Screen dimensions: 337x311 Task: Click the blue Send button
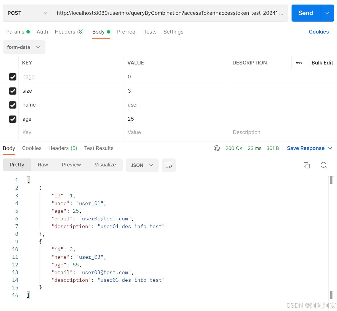click(x=306, y=13)
